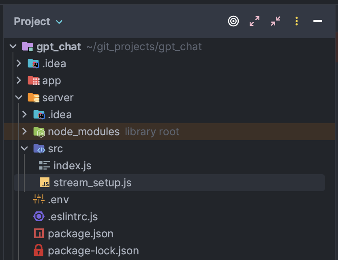Expand the node_modules library root
Image resolution: width=338 pixels, height=260 pixels.
(24, 132)
